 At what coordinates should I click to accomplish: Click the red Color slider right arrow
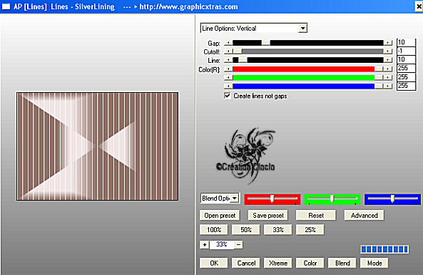387,69
